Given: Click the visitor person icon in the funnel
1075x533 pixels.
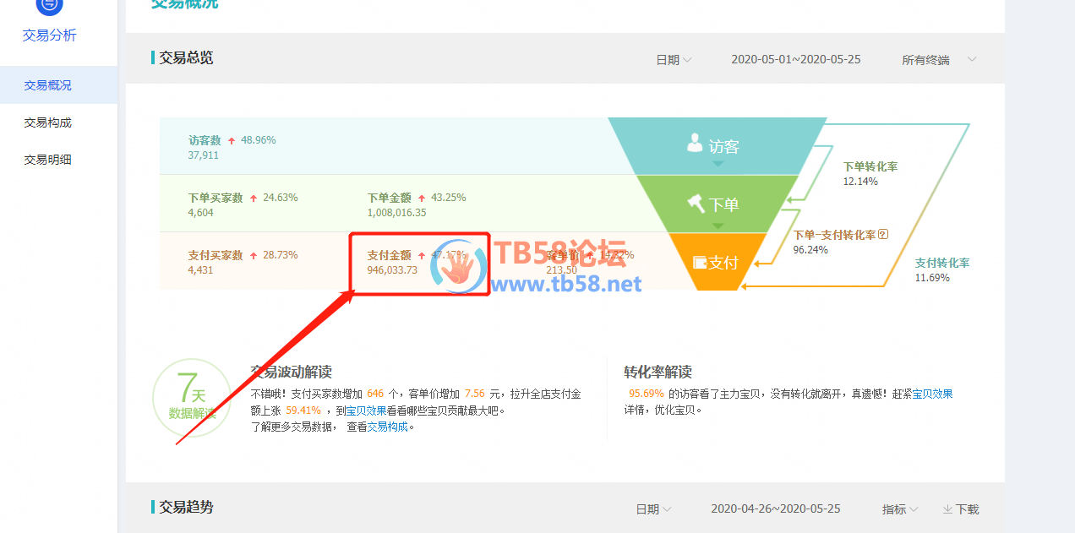Looking at the screenshot, I should click(695, 144).
